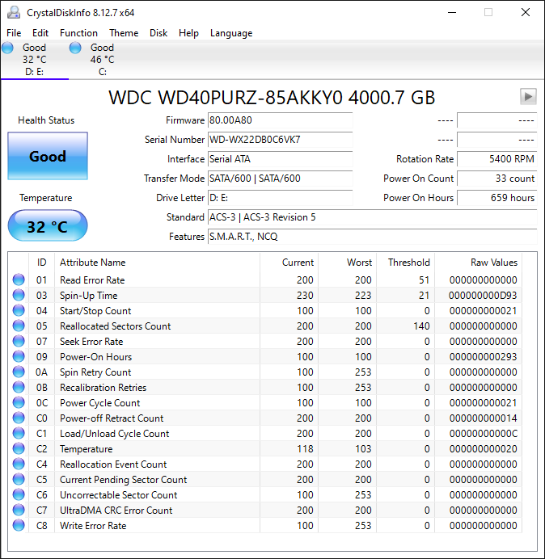545x559 pixels.
Task: Click the CrystalDiskInfo app icon in title bar
Action: coord(14,12)
